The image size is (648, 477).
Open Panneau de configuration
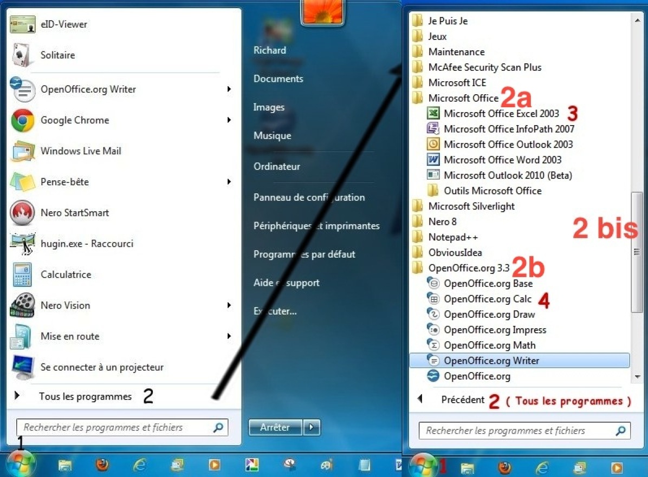click(309, 198)
